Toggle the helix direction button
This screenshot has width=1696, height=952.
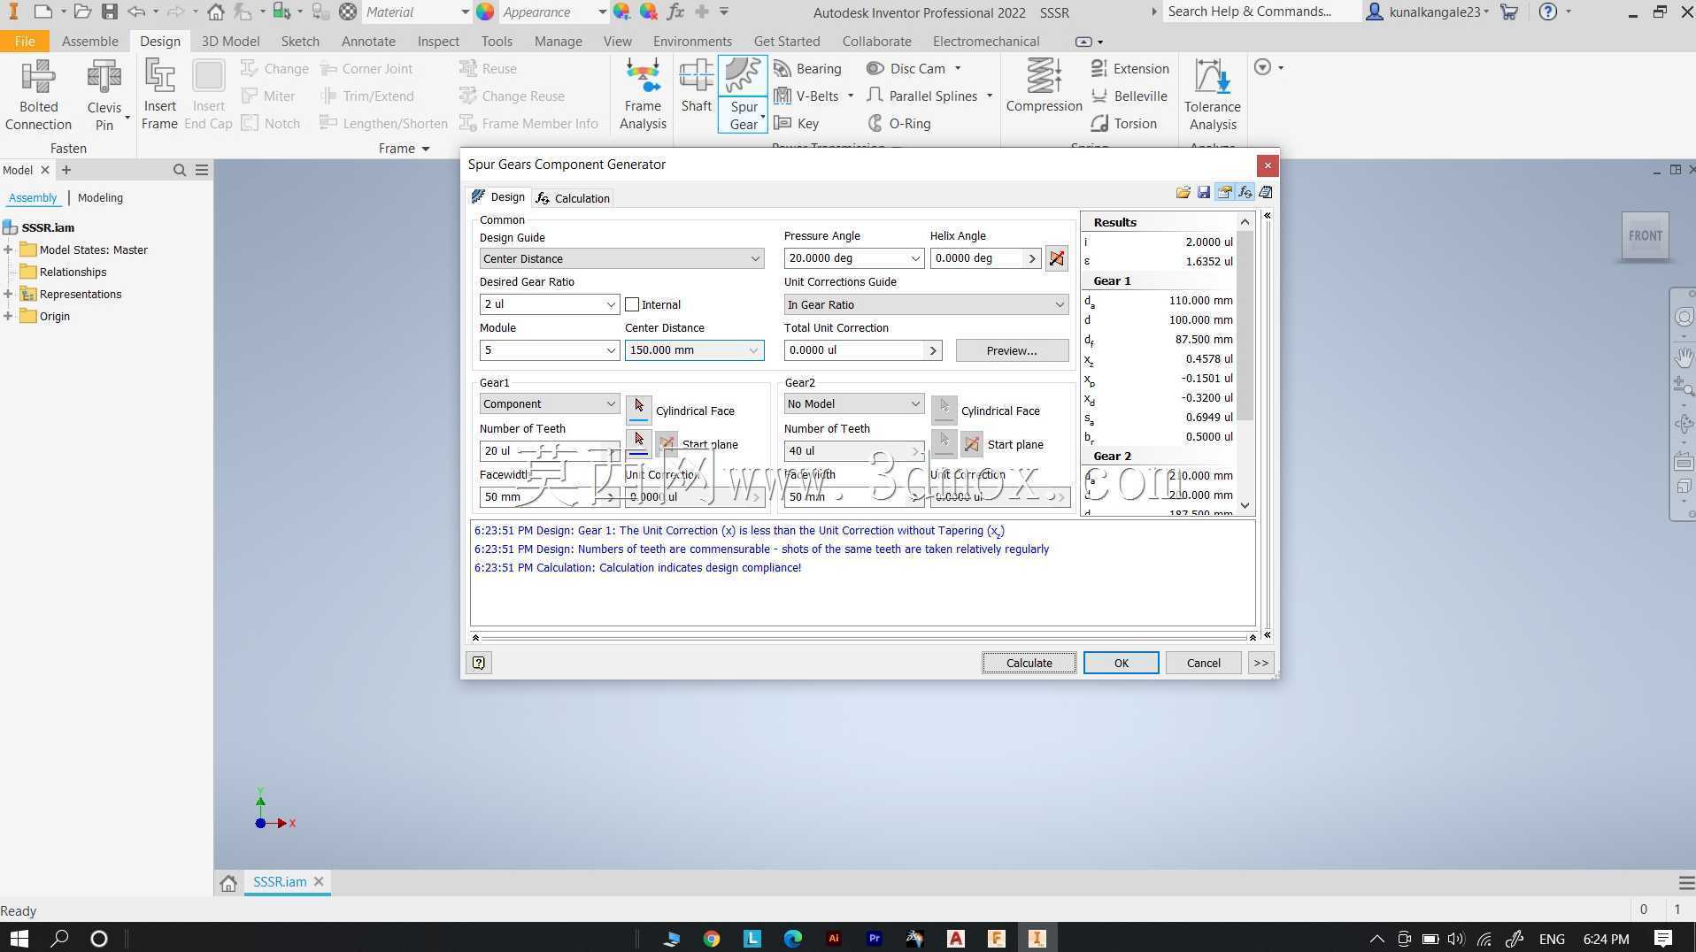(1056, 258)
